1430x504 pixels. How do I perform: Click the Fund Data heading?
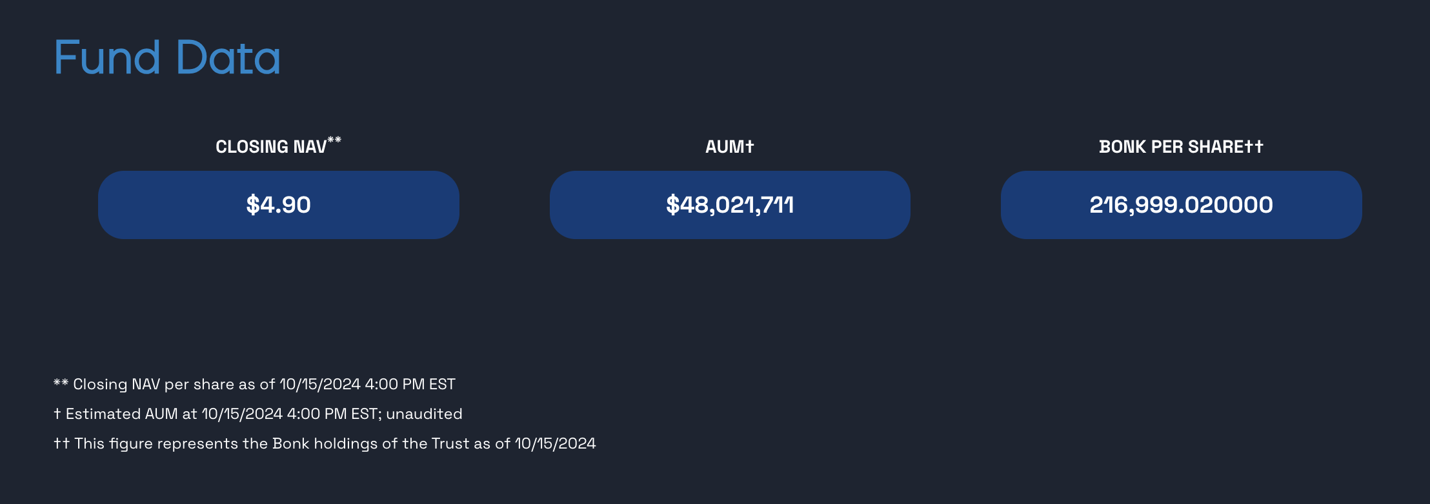[166, 58]
